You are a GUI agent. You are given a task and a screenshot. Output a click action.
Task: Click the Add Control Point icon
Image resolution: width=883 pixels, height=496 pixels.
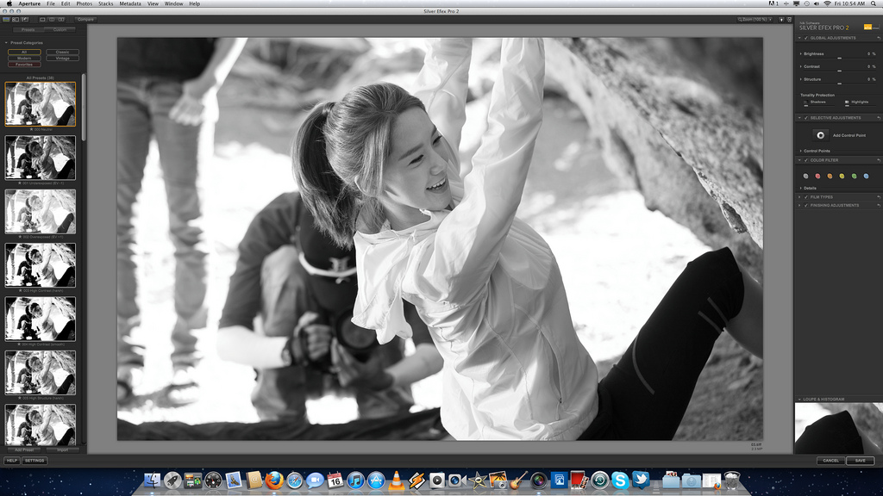coord(820,135)
